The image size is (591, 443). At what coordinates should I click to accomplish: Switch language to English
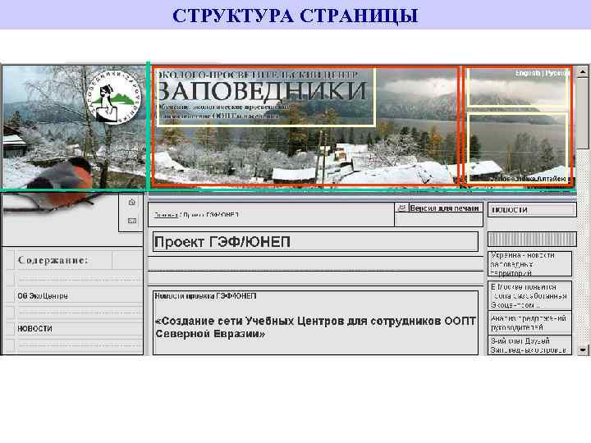tap(528, 73)
